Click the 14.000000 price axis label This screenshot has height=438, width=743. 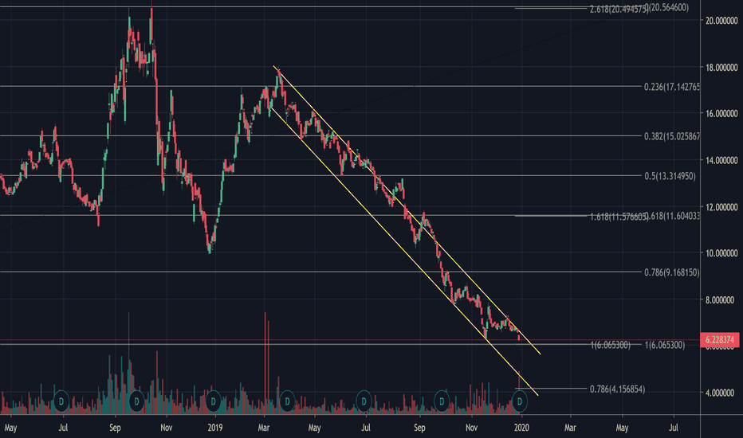pyautogui.click(x=721, y=161)
